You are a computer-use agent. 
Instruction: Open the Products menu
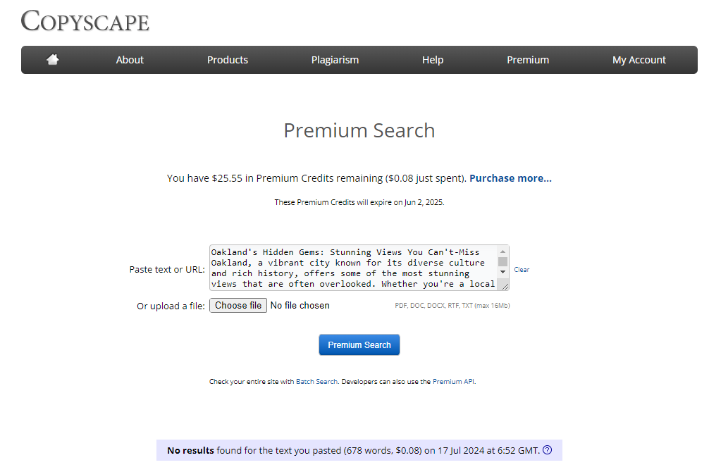pos(228,60)
